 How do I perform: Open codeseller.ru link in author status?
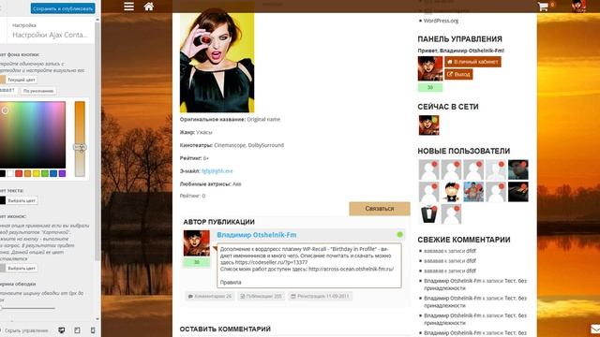click(271, 262)
